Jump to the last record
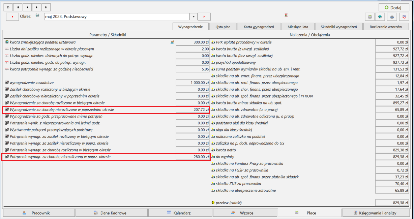Screen dimensions: 414x219 46,7
